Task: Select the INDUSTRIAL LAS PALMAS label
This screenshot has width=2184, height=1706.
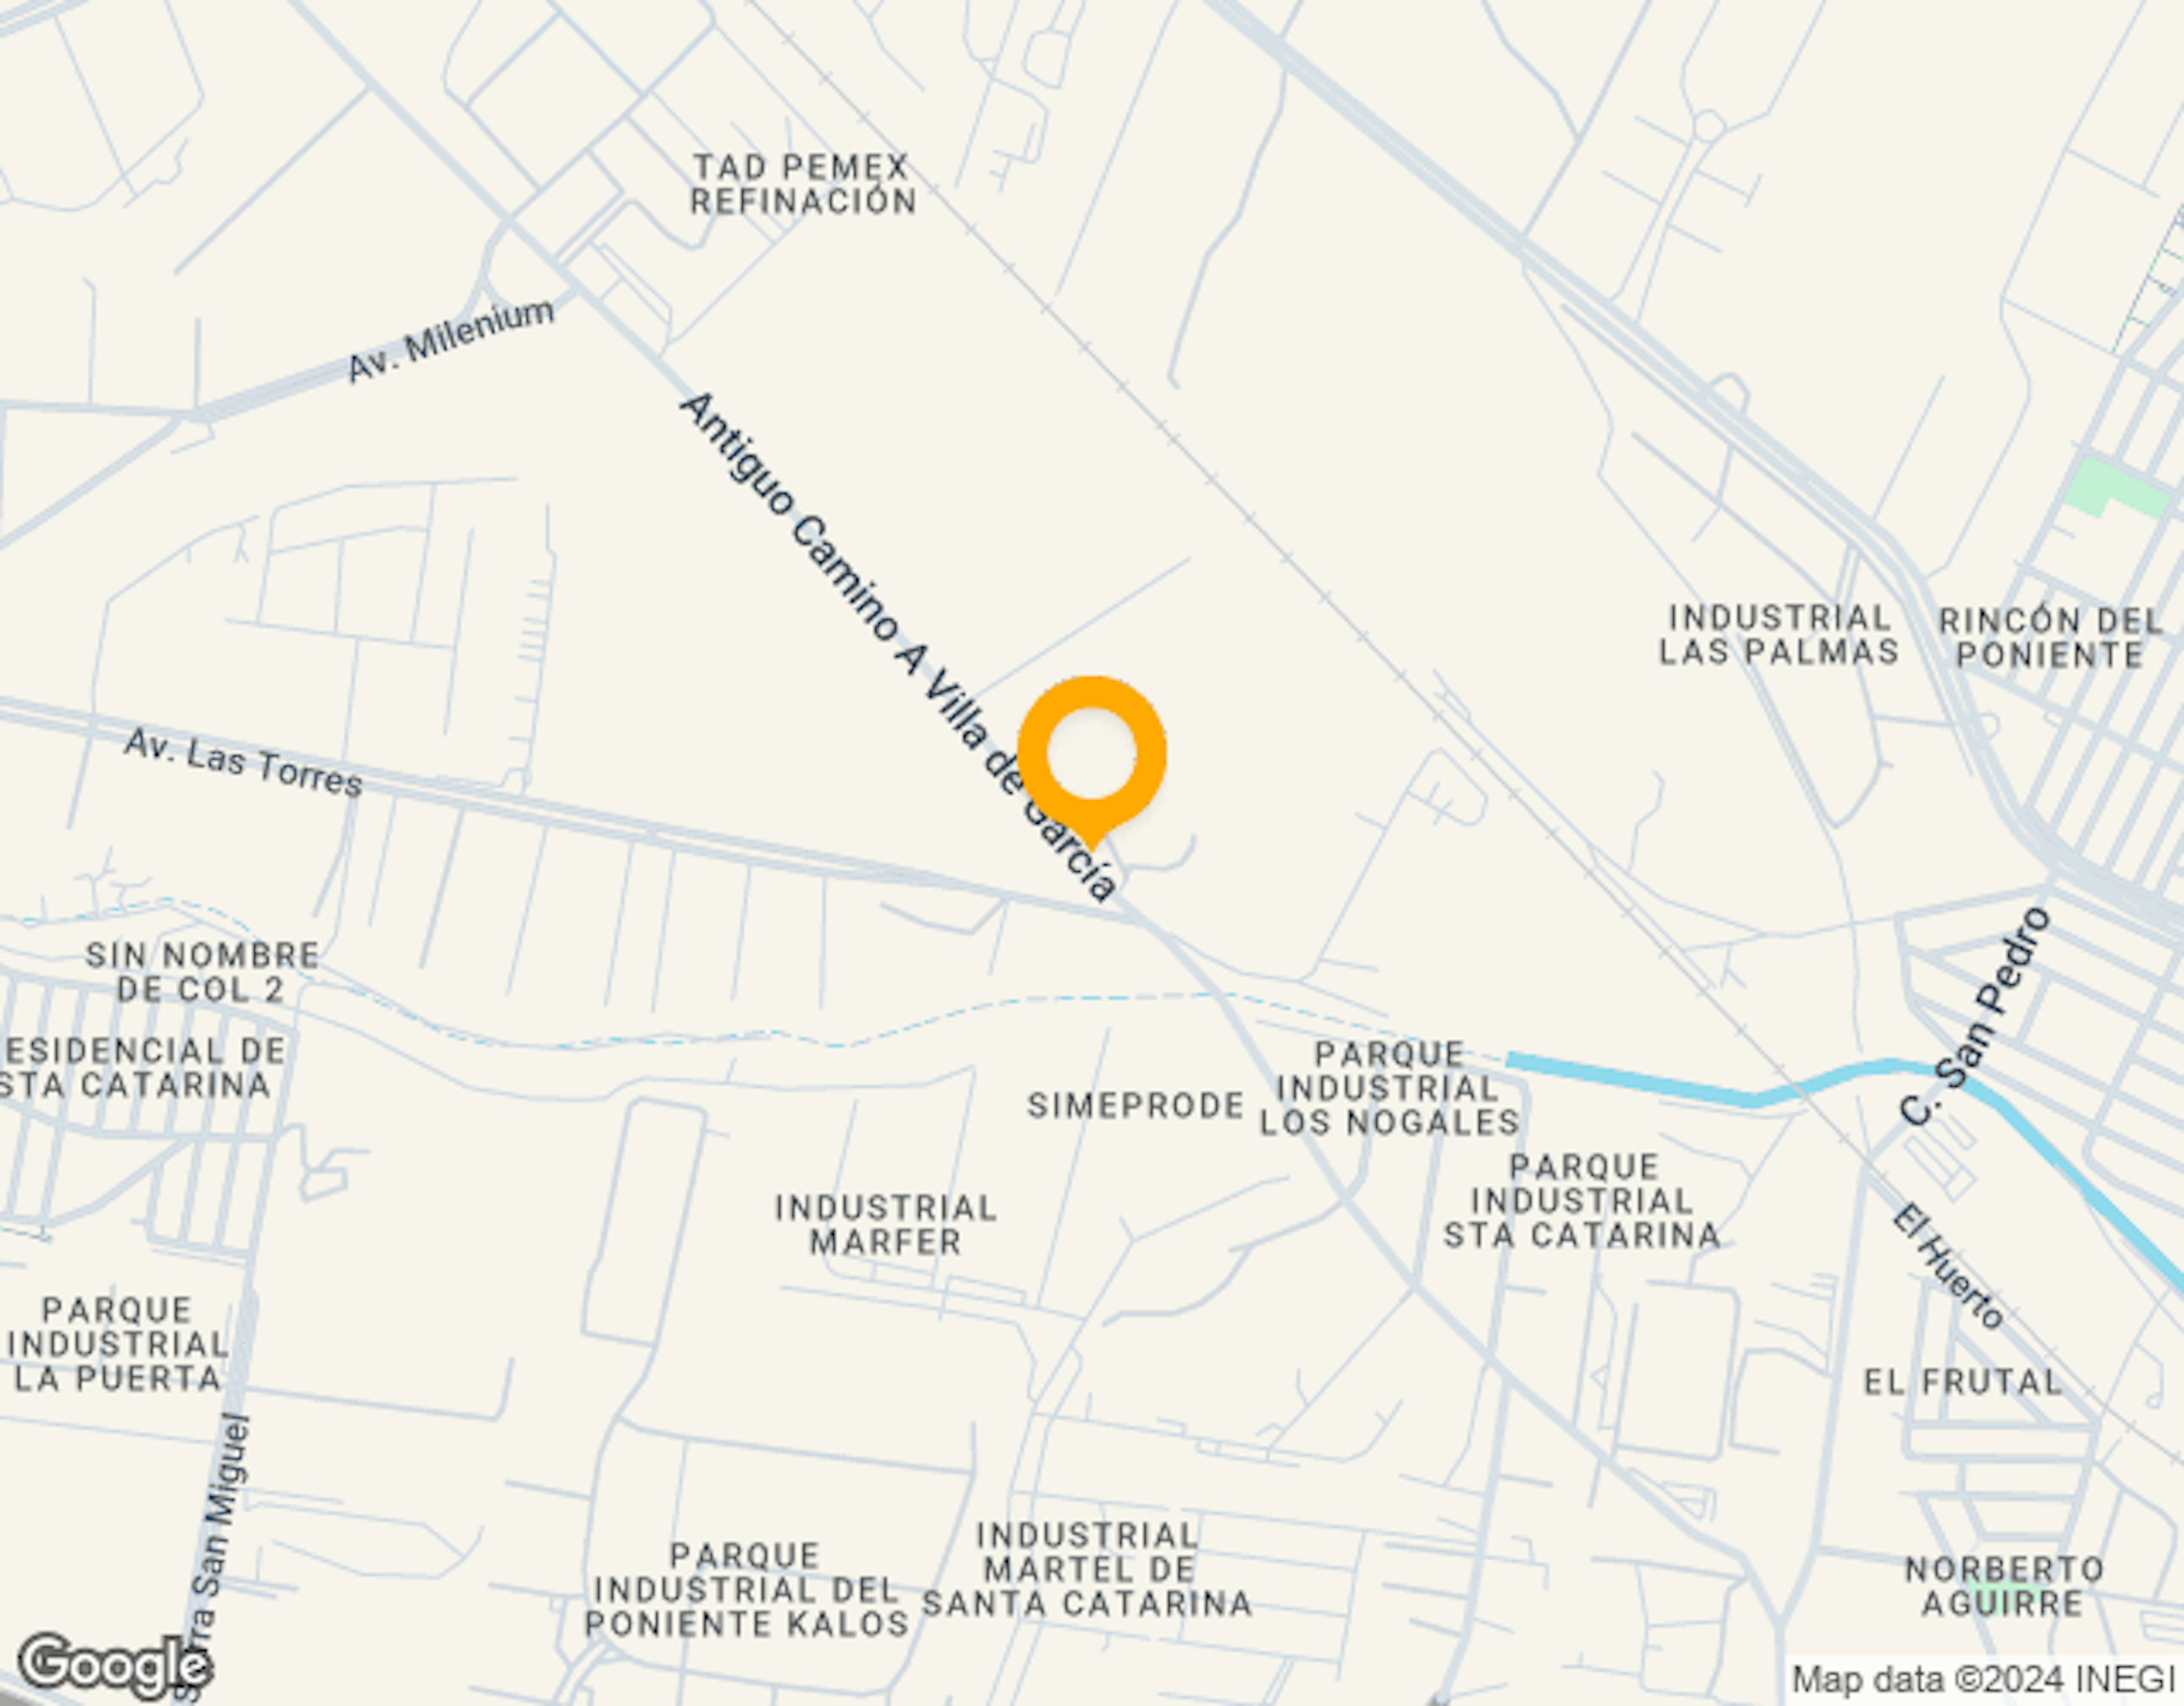Action: point(1779,635)
